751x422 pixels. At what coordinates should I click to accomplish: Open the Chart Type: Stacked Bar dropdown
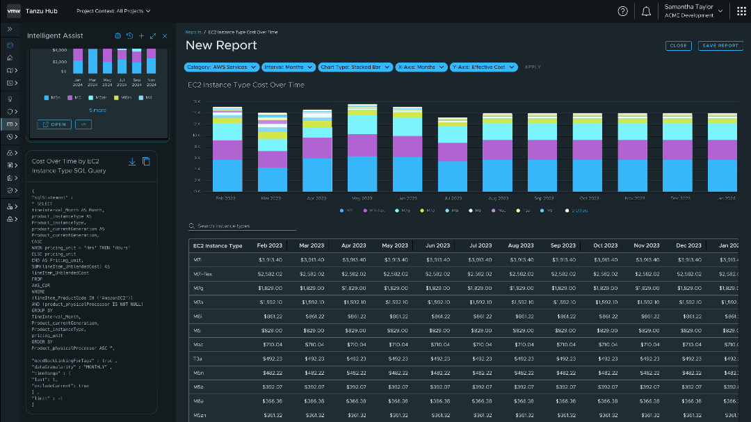tap(355, 67)
